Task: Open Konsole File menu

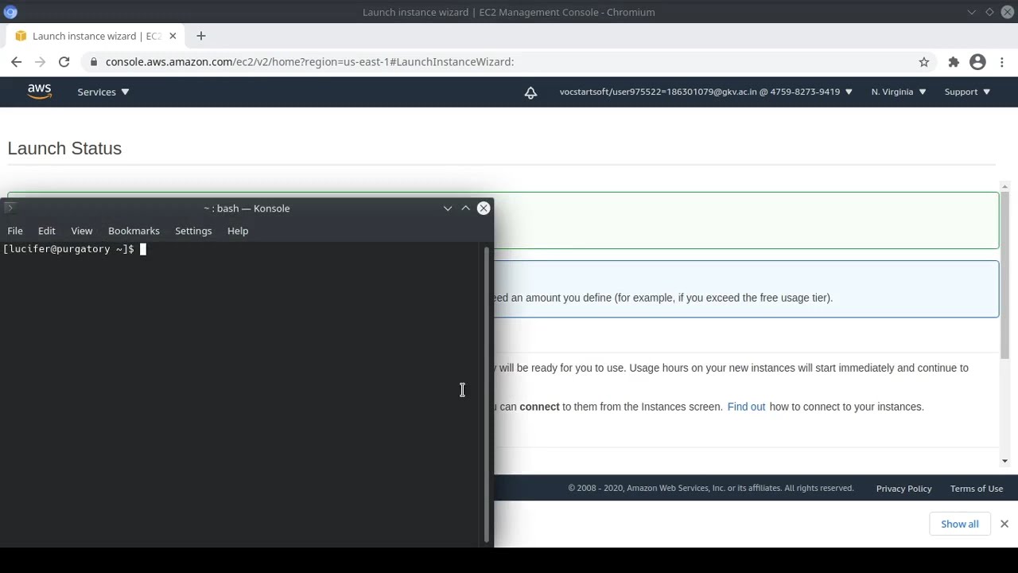Action: [15, 231]
